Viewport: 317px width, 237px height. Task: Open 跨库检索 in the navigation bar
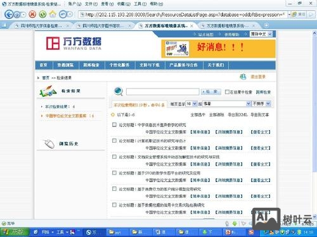[x=91, y=65]
